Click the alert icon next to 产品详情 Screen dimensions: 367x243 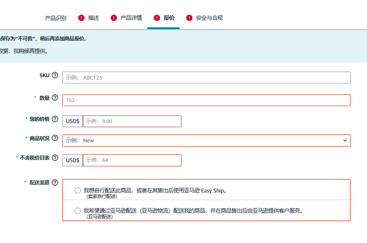coord(113,18)
